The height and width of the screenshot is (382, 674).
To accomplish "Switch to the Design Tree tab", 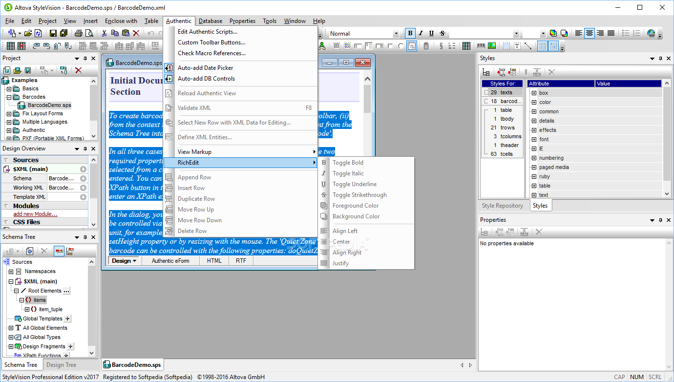I will pyautogui.click(x=61, y=365).
